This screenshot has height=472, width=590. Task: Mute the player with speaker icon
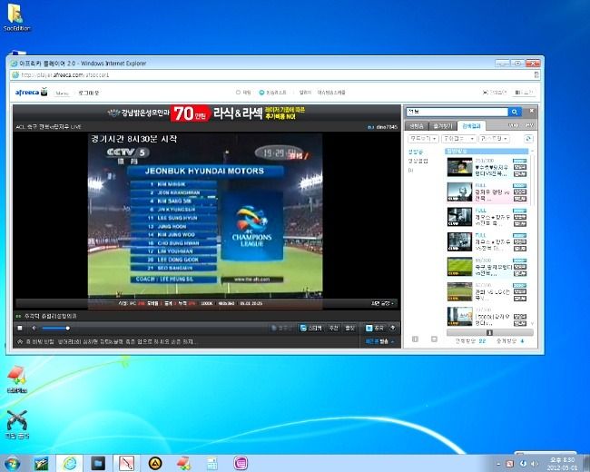pyautogui.click(x=34, y=329)
